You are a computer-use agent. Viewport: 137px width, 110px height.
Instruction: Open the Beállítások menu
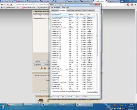(x=57, y=8)
